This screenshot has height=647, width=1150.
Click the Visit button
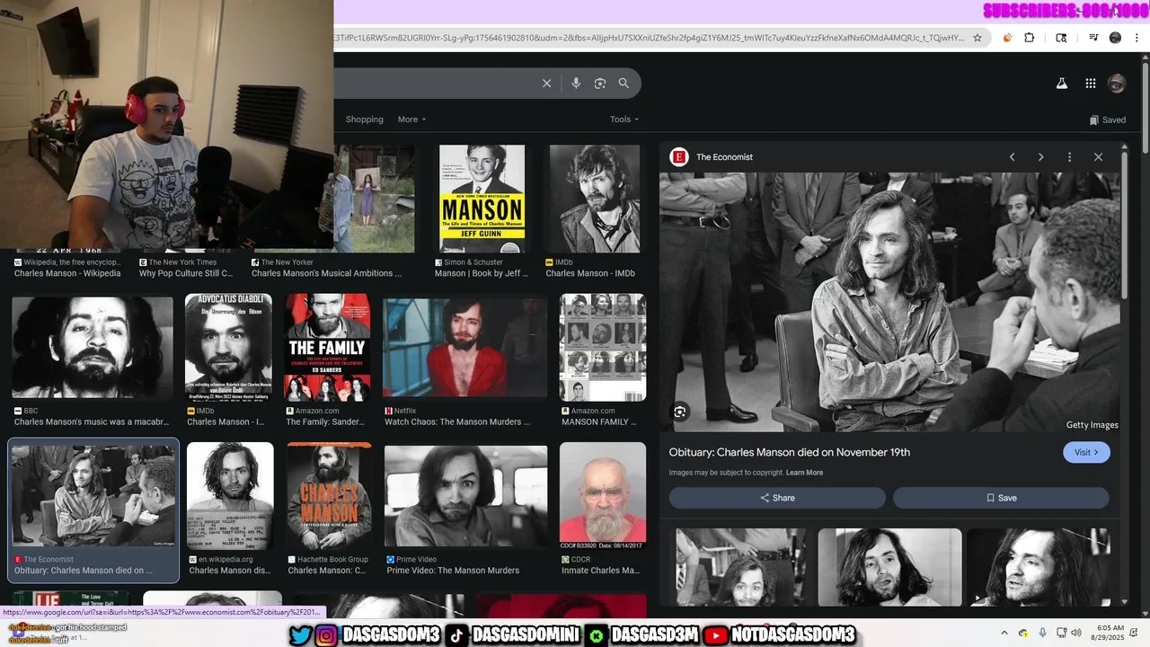1086,453
